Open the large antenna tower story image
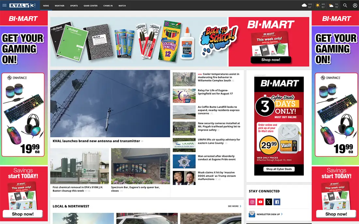 tap(110, 103)
